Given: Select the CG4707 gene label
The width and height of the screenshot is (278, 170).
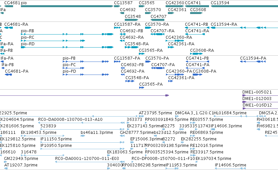Looking at the screenshot, I should 158,16.
